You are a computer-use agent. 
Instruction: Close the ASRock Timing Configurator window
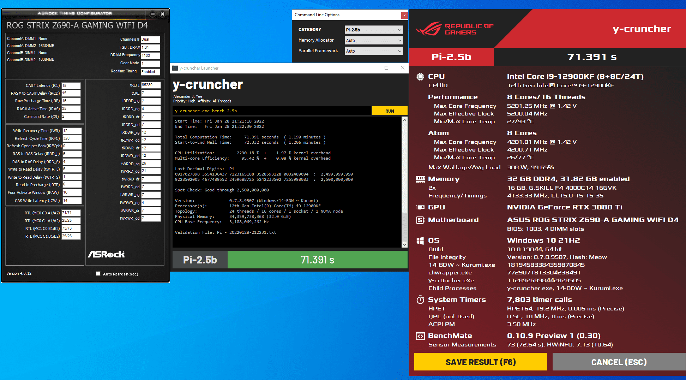click(x=162, y=14)
